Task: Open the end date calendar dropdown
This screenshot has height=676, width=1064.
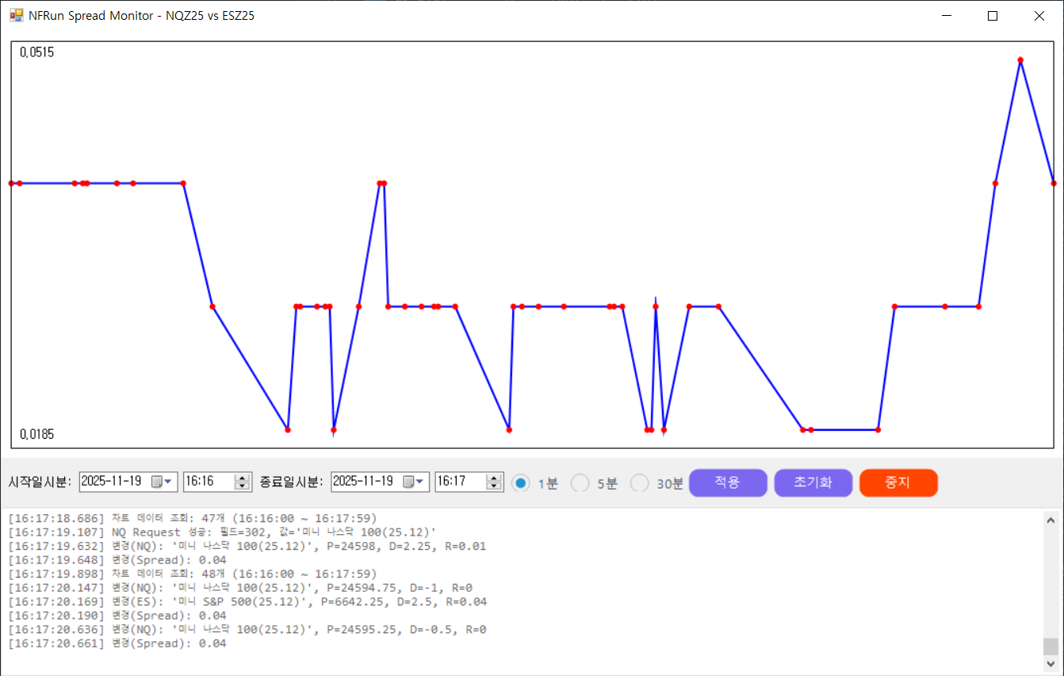Action: 414,482
